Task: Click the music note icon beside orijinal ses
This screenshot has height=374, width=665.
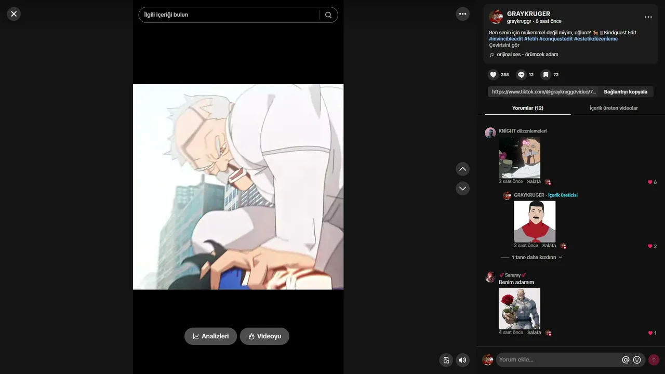Action: [x=491, y=55]
